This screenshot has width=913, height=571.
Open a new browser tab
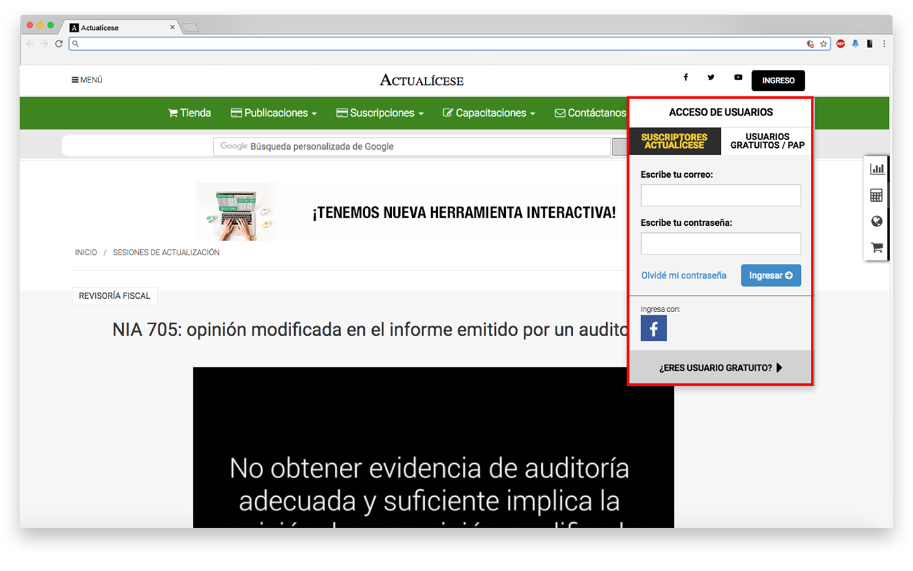click(190, 27)
